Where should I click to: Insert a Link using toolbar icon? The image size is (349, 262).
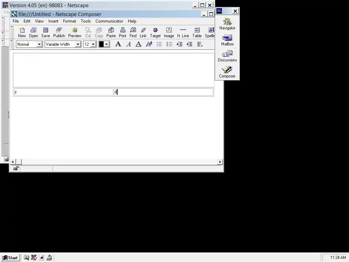[x=143, y=32]
